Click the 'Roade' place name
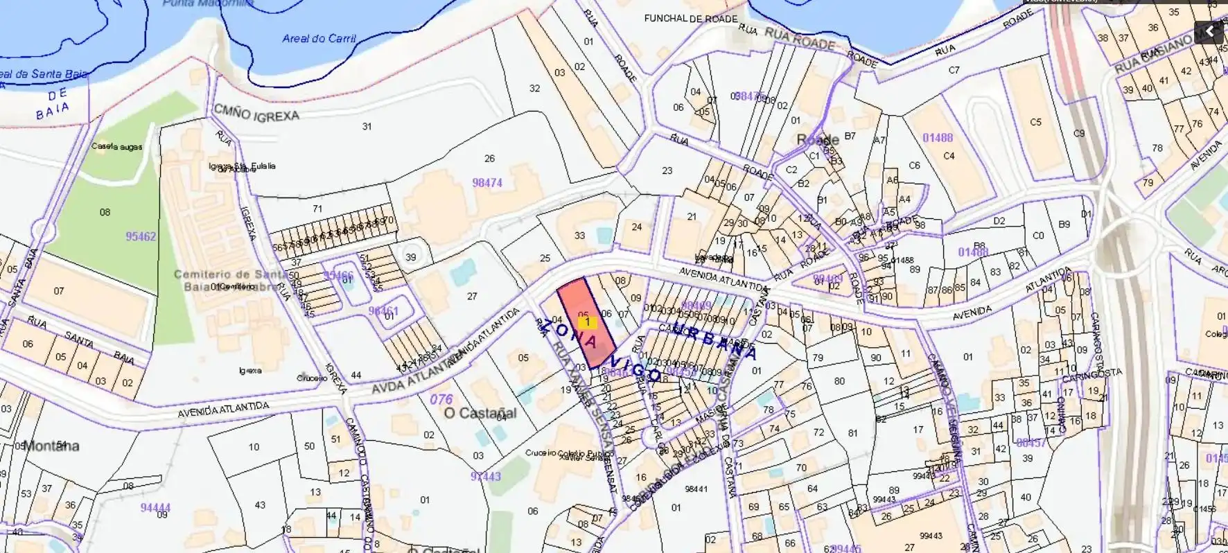 (x=818, y=140)
